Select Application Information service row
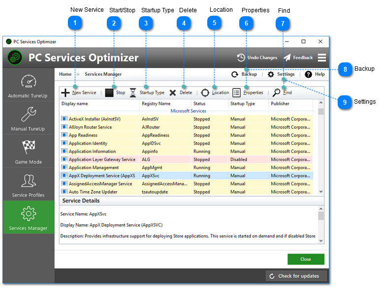 click(187, 151)
